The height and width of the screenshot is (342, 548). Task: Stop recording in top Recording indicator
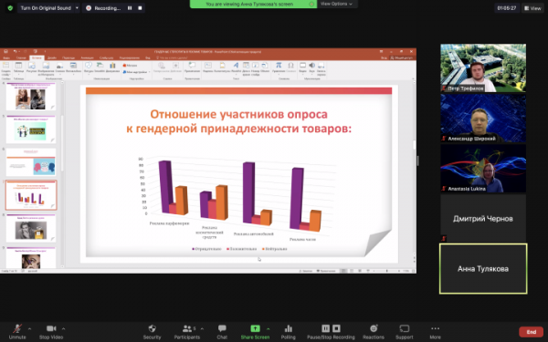coord(140,8)
